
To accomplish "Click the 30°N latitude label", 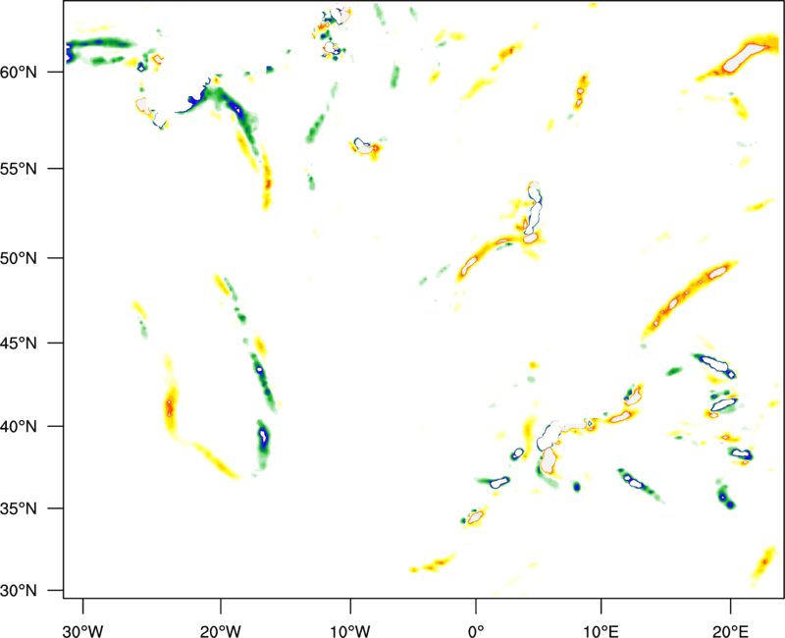I will [x=19, y=591].
